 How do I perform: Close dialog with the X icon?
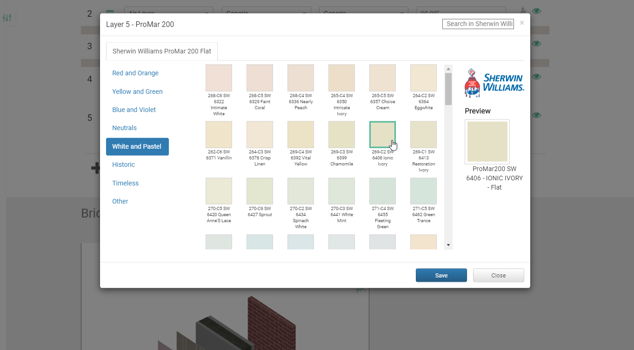522,23
